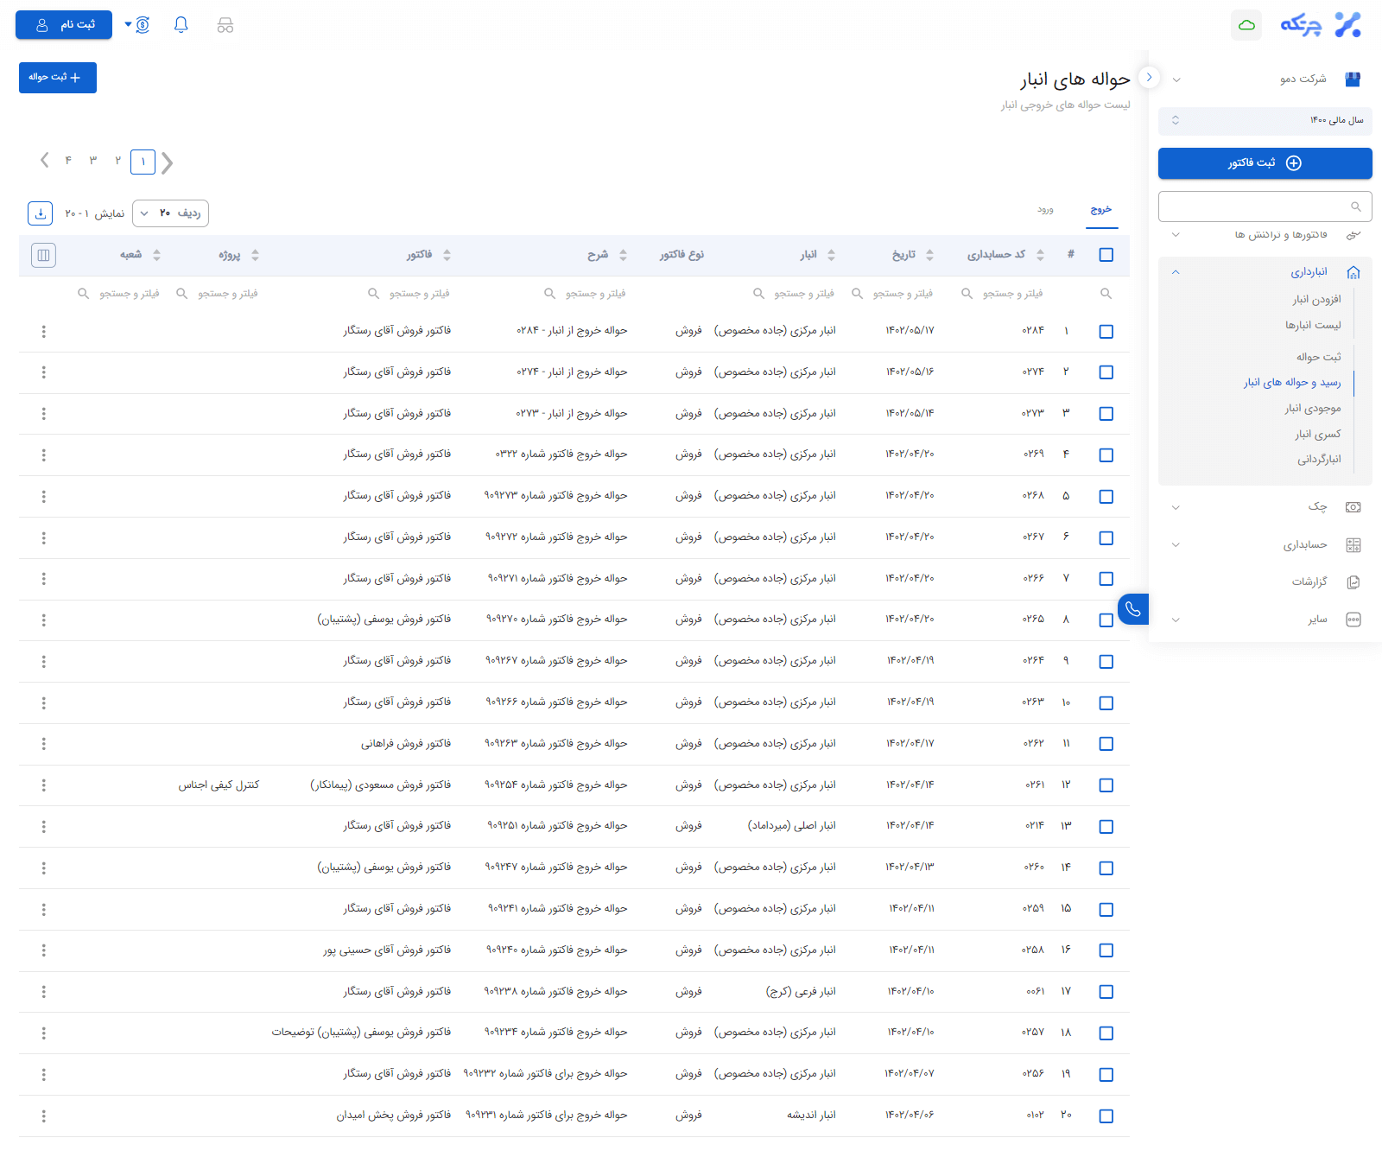Open the column settings icon above the table
The image size is (1382, 1176).
click(43, 255)
